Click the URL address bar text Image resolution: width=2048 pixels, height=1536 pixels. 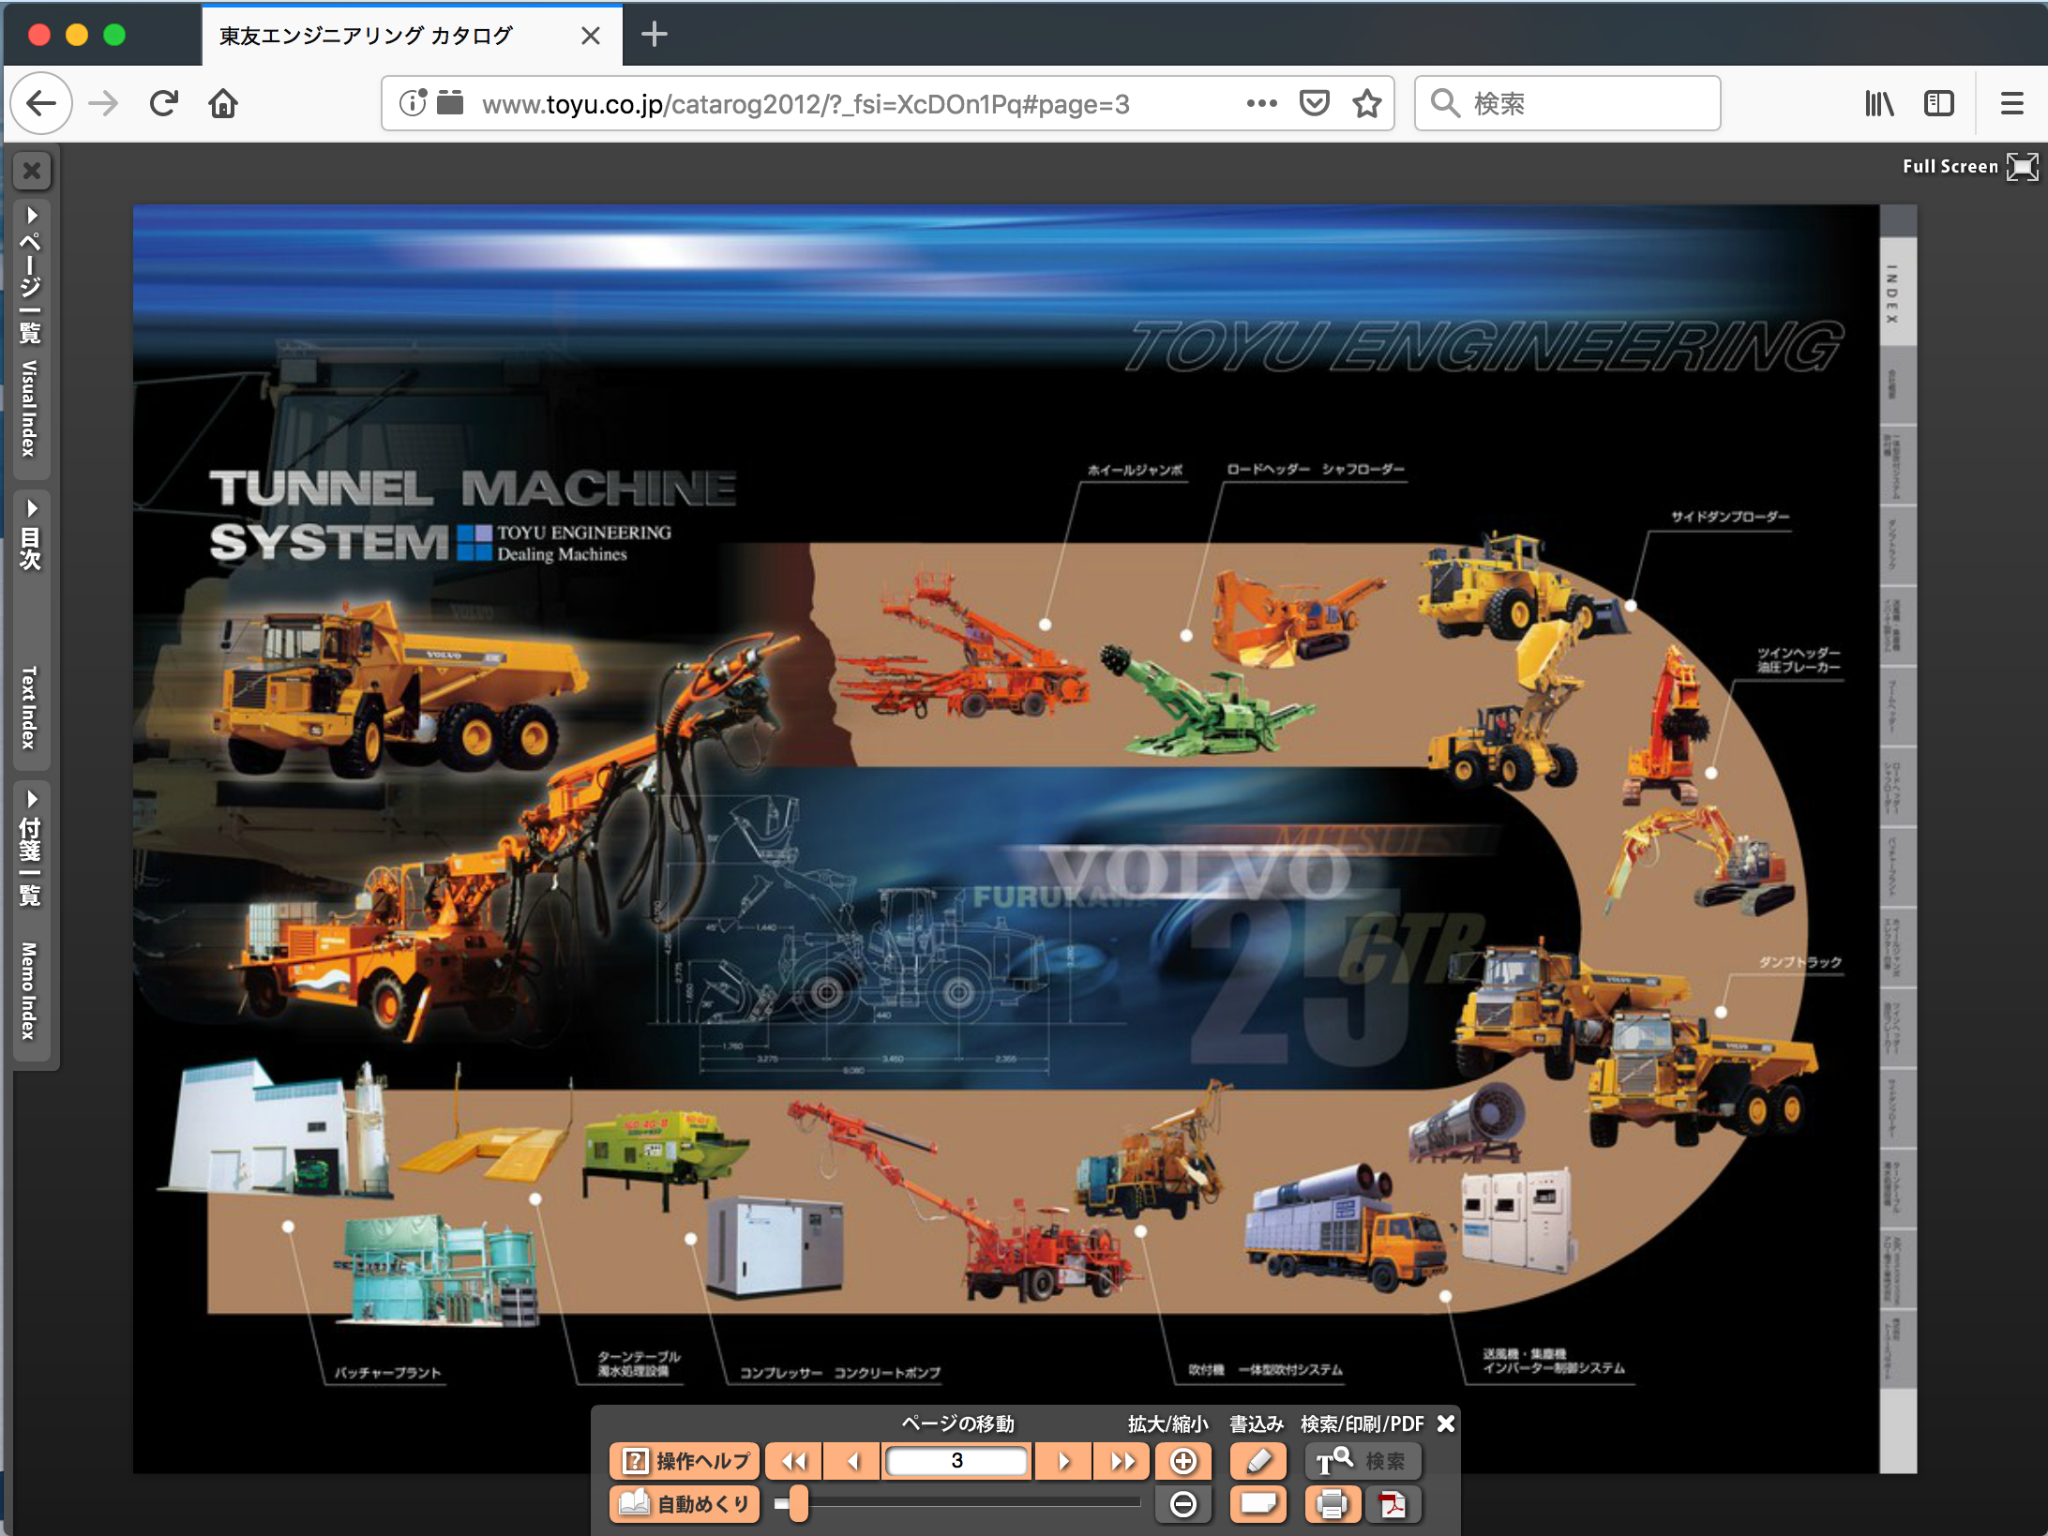805,103
